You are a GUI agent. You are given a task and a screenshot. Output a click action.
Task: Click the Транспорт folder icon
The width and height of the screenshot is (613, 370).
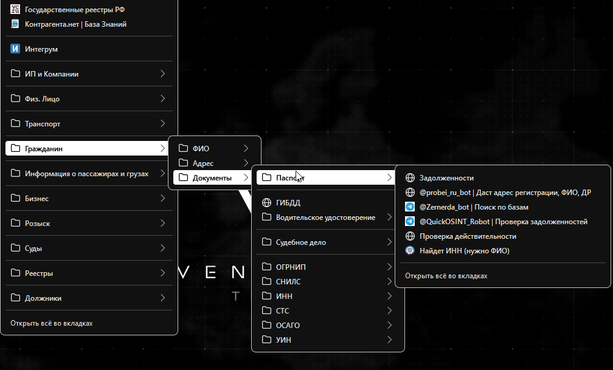pyautogui.click(x=15, y=123)
